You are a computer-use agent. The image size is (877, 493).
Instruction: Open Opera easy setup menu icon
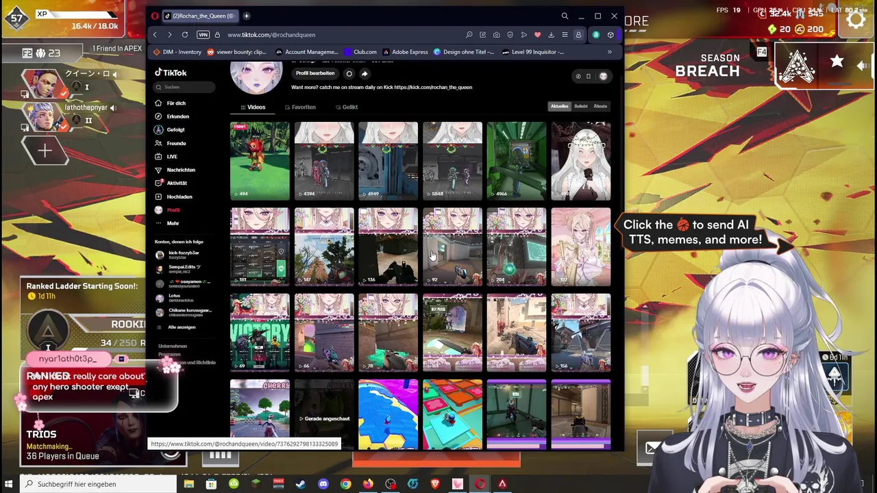coord(565,35)
